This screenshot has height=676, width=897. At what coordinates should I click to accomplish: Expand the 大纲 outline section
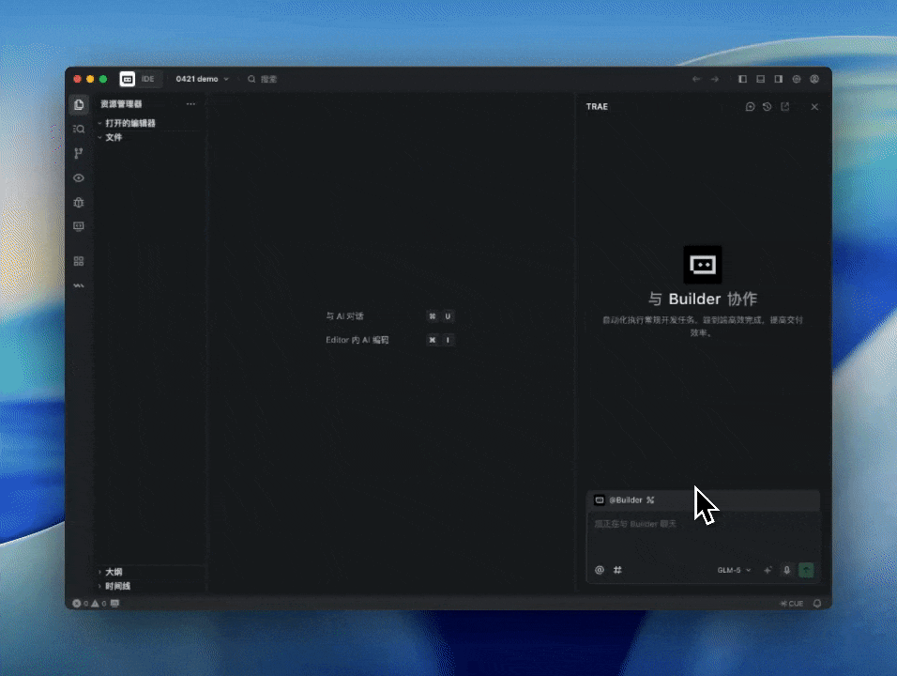[x=113, y=572]
